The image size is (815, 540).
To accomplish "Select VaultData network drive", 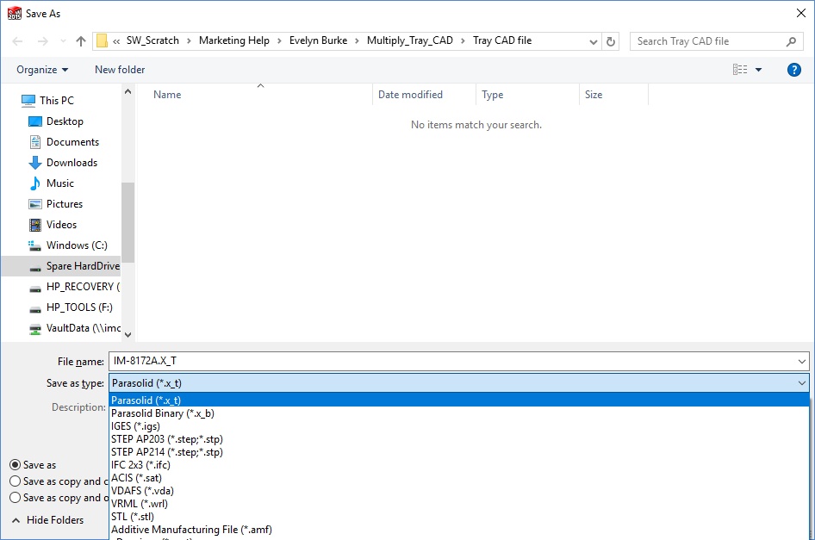I will click(84, 328).
